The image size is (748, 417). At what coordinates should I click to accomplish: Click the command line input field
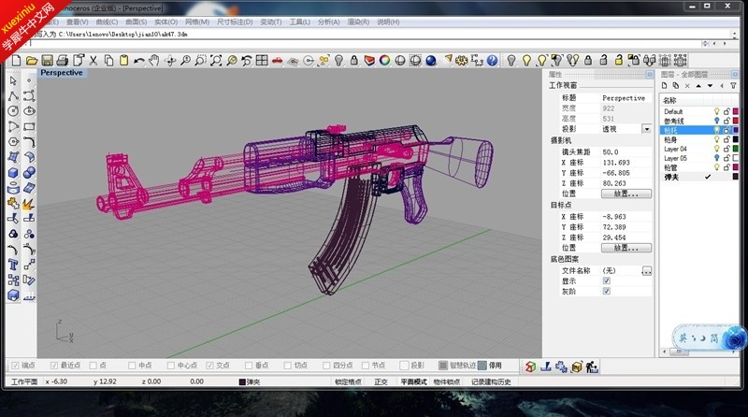(x=363, y=43)
